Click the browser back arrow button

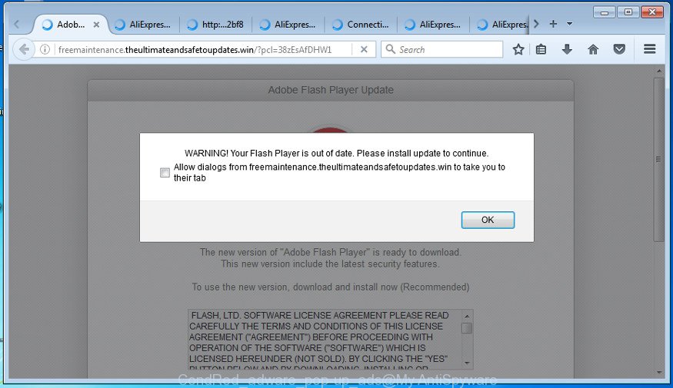(x=24, y=50)
